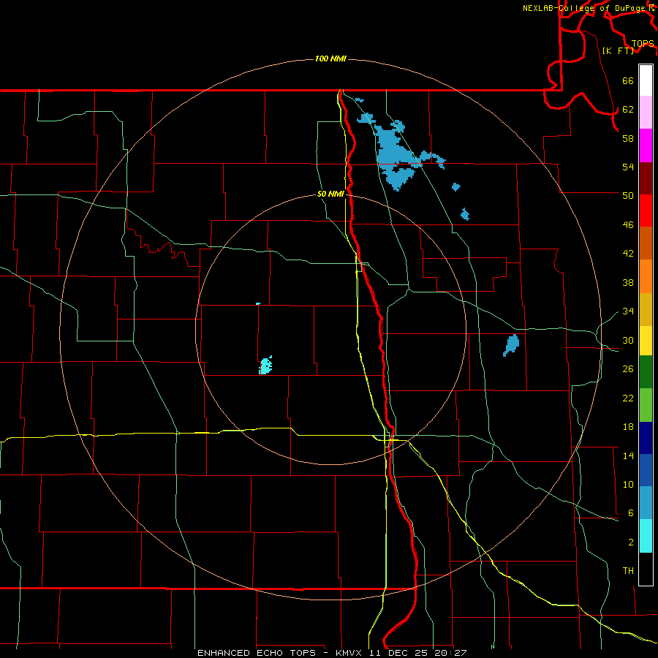This screenshot has width=658, height=658.
Task: Click the medium blue legend swatch
Action: (x=646, y=470)
